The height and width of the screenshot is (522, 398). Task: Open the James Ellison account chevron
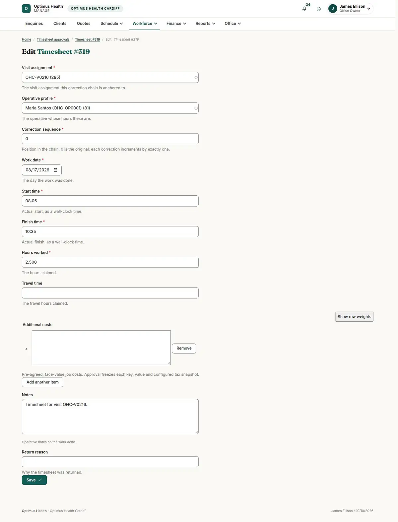[368, 9]
